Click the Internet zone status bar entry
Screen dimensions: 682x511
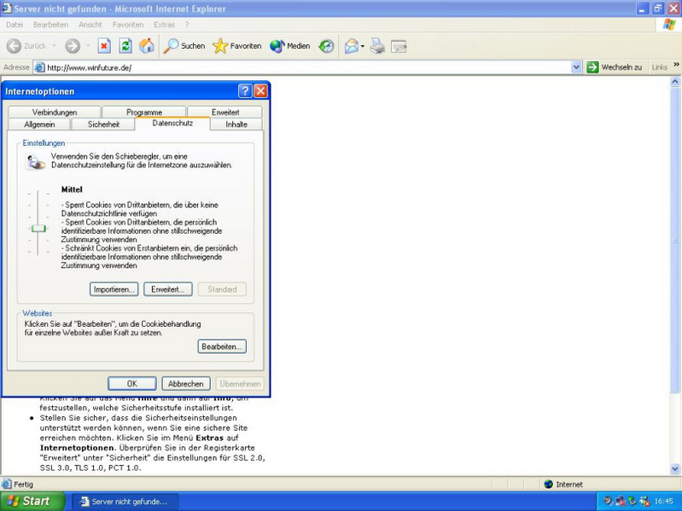pyautogui.click(x=563, y=484)
